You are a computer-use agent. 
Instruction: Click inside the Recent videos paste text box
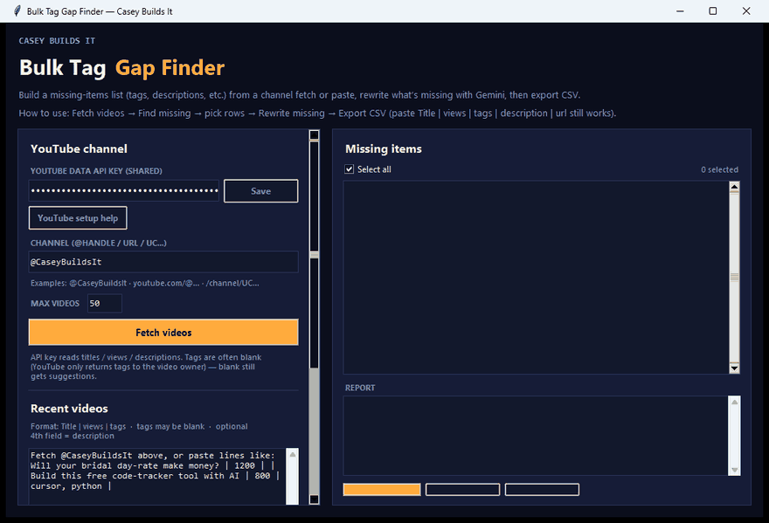coord(157,476)
